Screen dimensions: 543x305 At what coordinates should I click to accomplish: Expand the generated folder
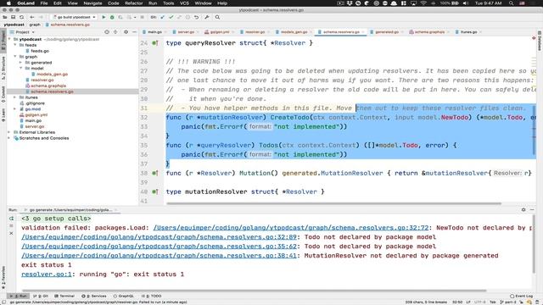(20, 63)
